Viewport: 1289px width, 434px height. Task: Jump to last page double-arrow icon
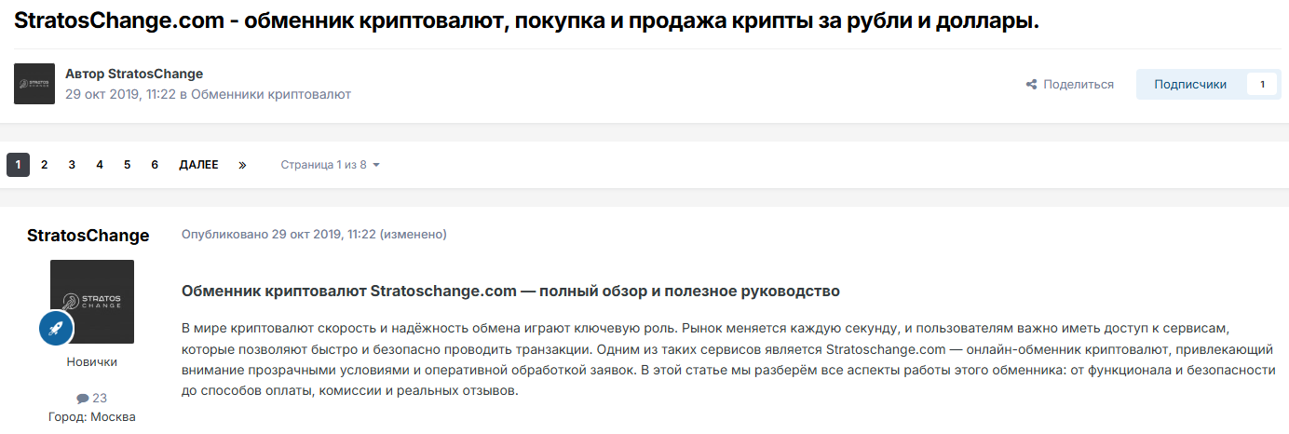[x=242, y=165]
